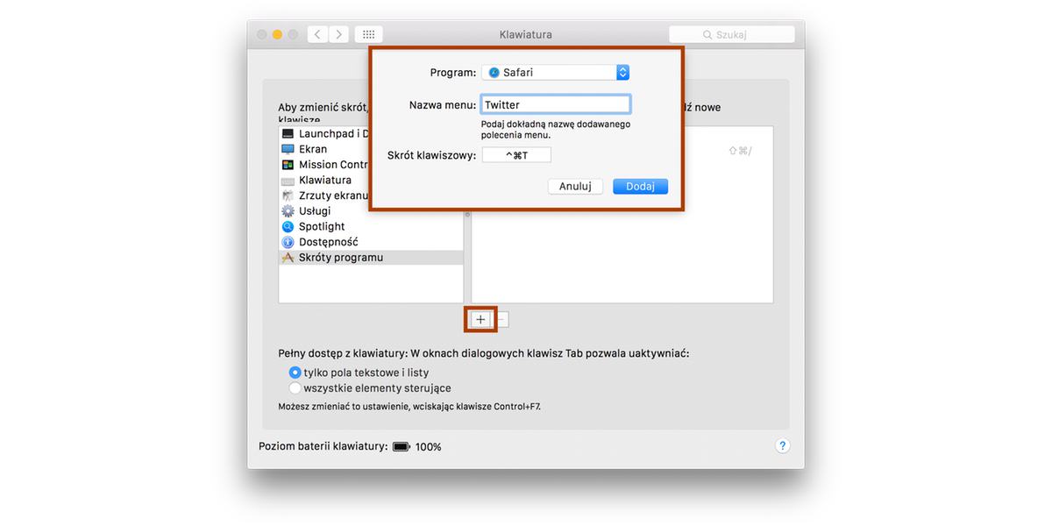Screen dimensions: 1052x526
Task: Click the Nazwa menu field containing Twitter
Action: coord(556,104)
